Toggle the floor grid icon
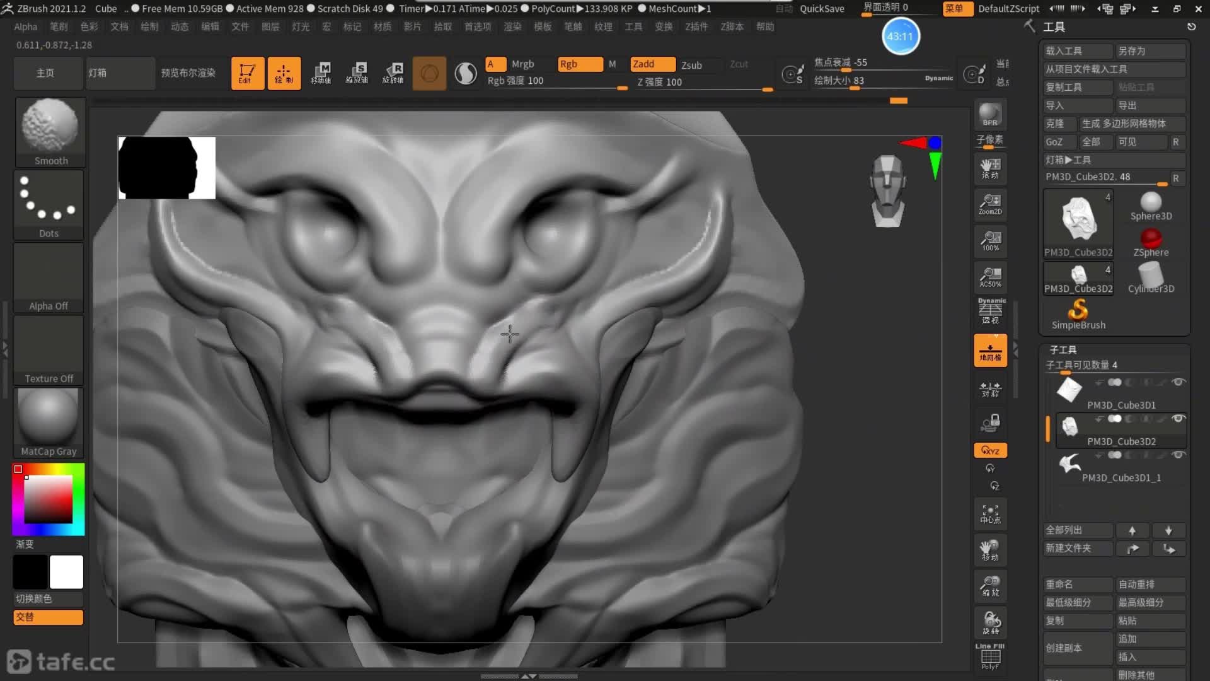Image resolution: width=1210 pixels, height=681 pixels. coord(990,351)
